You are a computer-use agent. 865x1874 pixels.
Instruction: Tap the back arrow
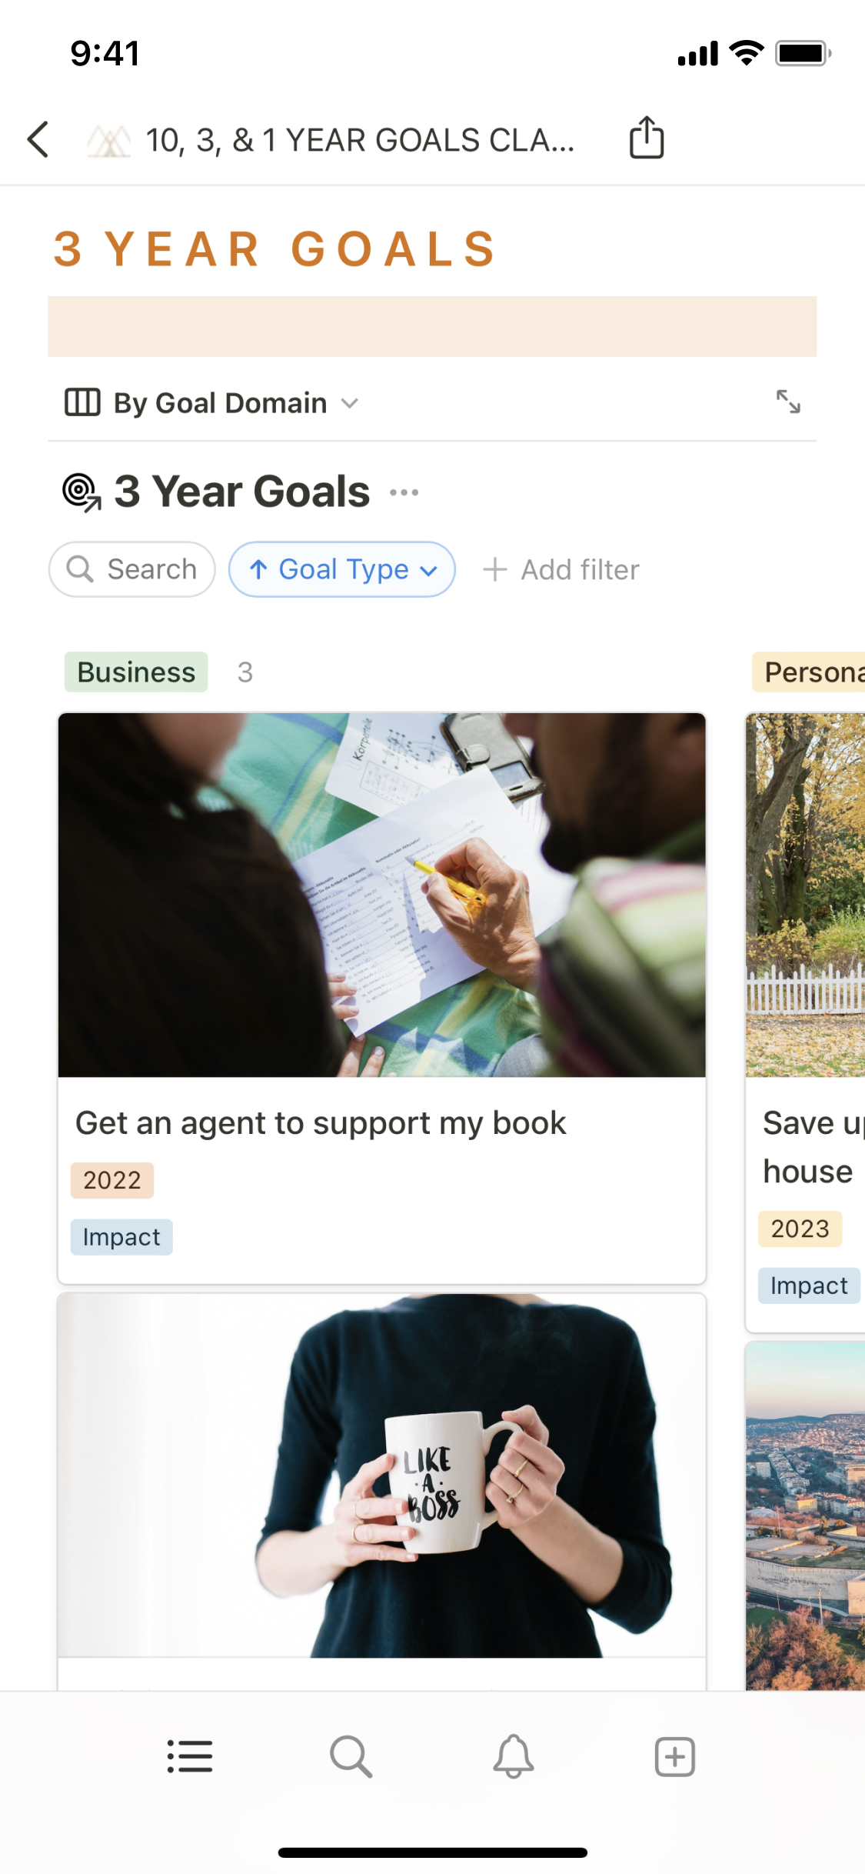[38, 140]
